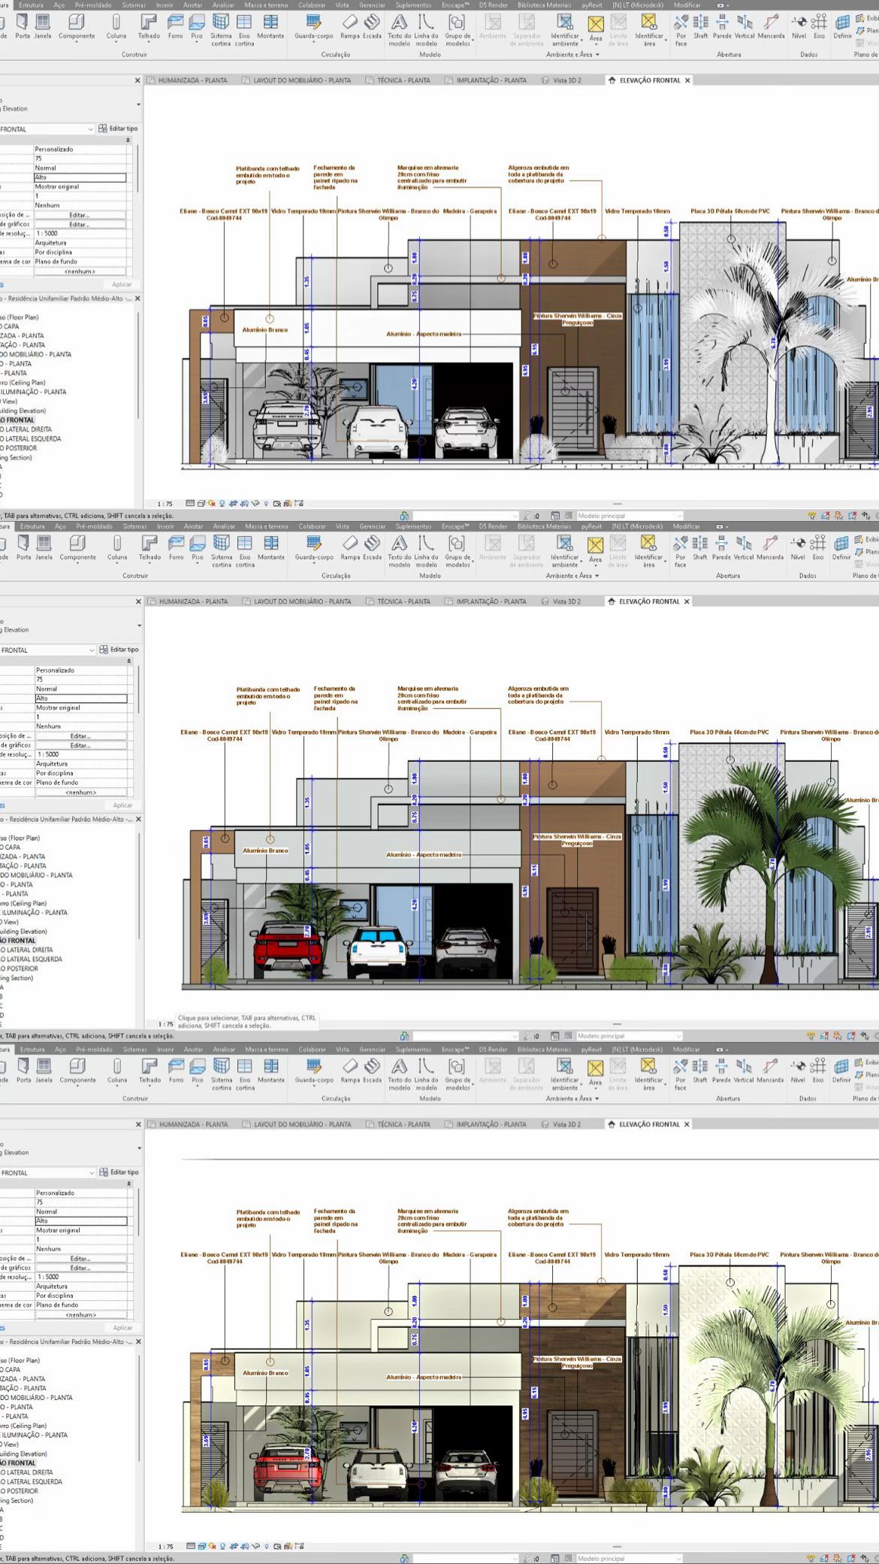Open the LAYOUT DO MOBILIÁRIO - PLANTA tab in the top screenshot
This screenshot has width=879, height=1564.
coord(296,80)
